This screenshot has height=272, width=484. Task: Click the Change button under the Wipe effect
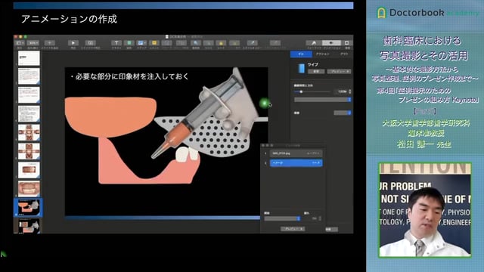(316, 71)
